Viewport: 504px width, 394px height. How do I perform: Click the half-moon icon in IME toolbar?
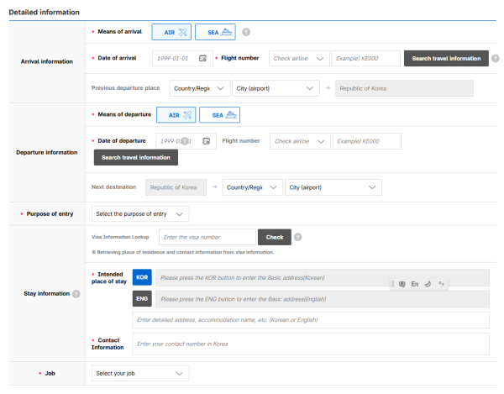428,284
